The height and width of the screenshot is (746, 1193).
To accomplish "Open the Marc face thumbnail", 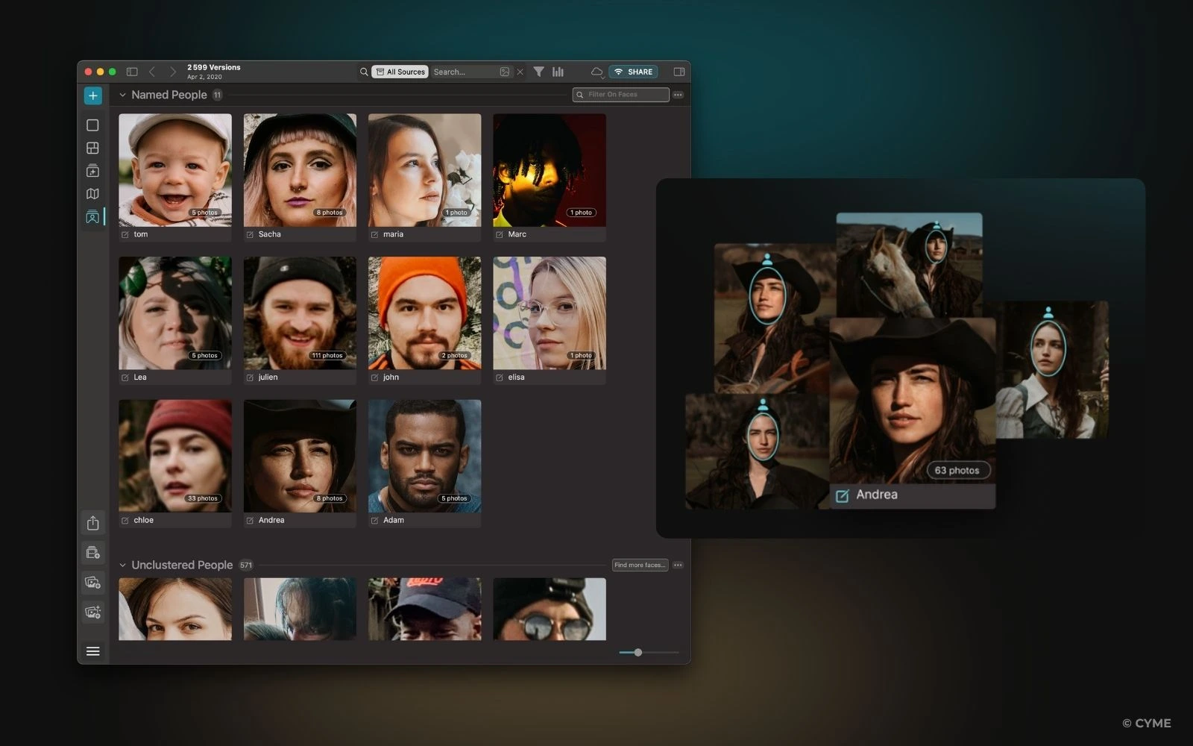I will click(550, 170).
